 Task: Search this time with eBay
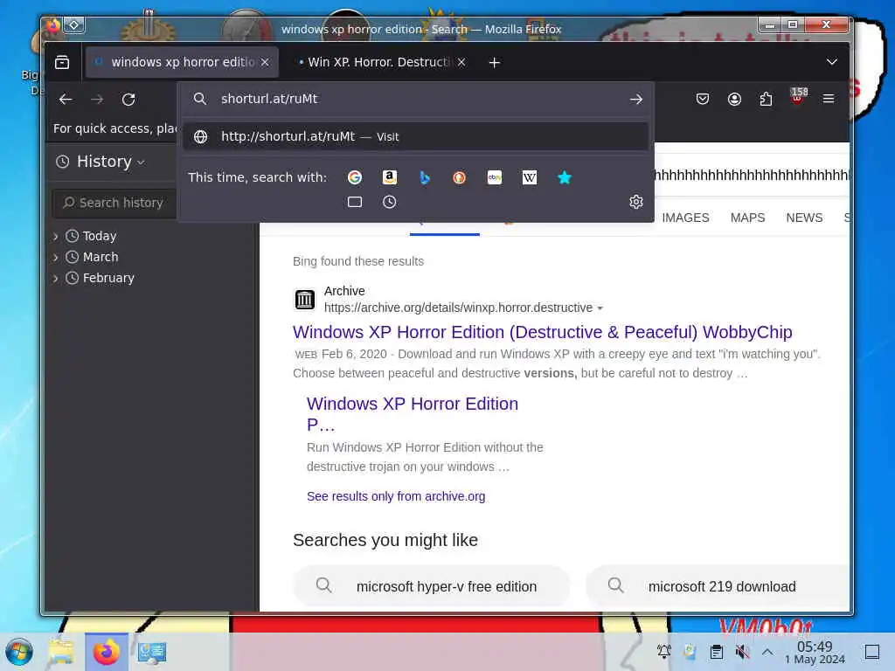tap(495, 177)
